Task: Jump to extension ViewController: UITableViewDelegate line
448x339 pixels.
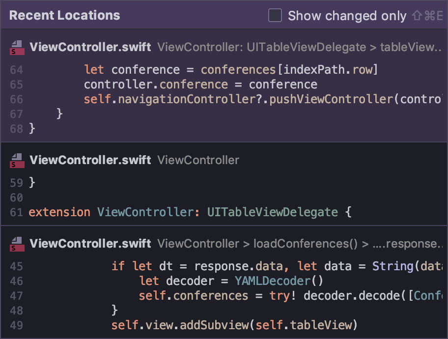Action: (x=191, y=212)
